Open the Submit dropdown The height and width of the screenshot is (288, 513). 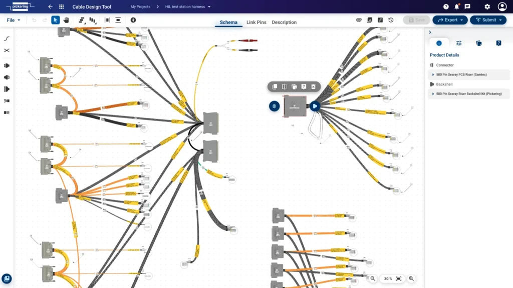488,20
